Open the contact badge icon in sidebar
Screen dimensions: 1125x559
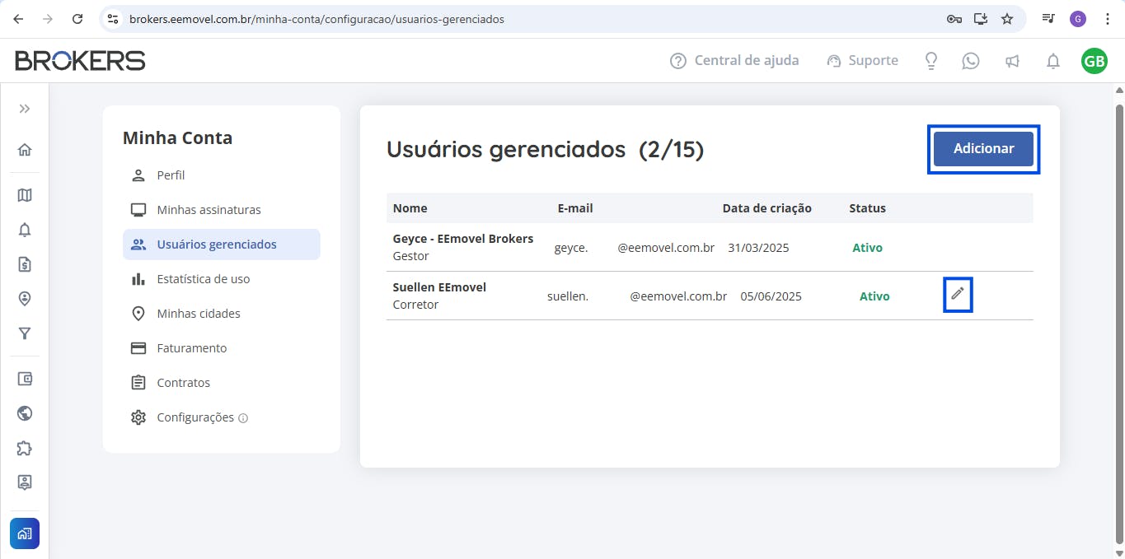[25, 482]
